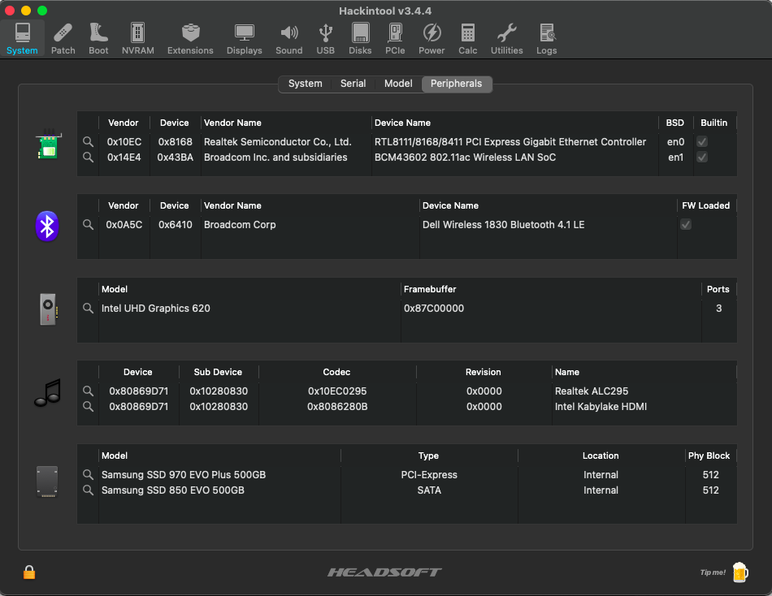Select the Broadcom Corp vendor name

pyautogui.click(x=240, y=224)
